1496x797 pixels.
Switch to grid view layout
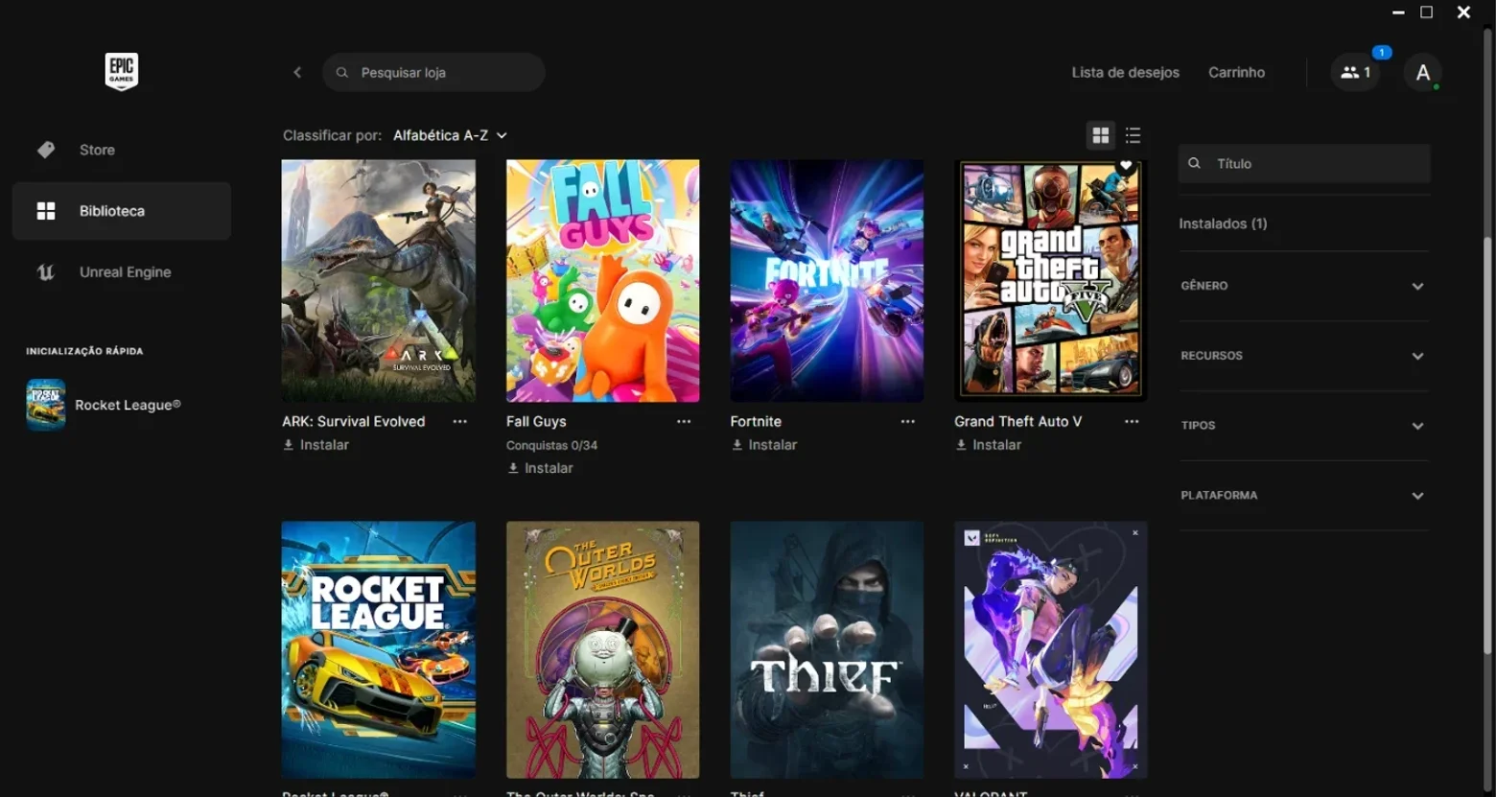click(x=1101, y=135)
